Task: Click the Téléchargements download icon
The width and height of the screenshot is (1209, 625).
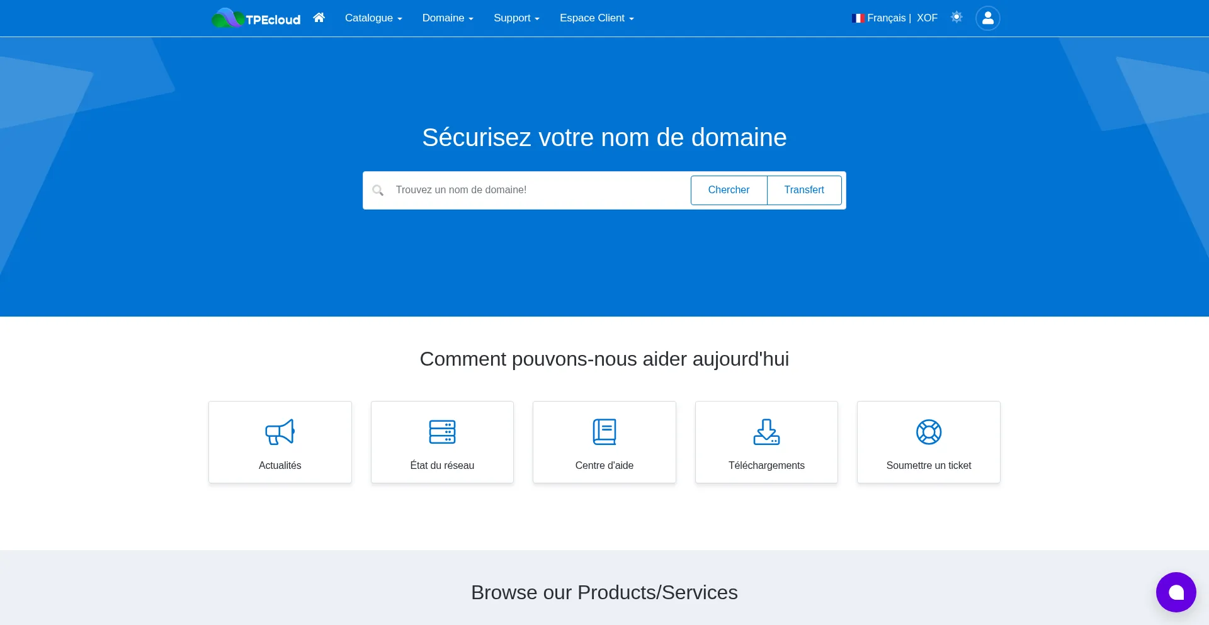Action: click(x=766, y=432)
